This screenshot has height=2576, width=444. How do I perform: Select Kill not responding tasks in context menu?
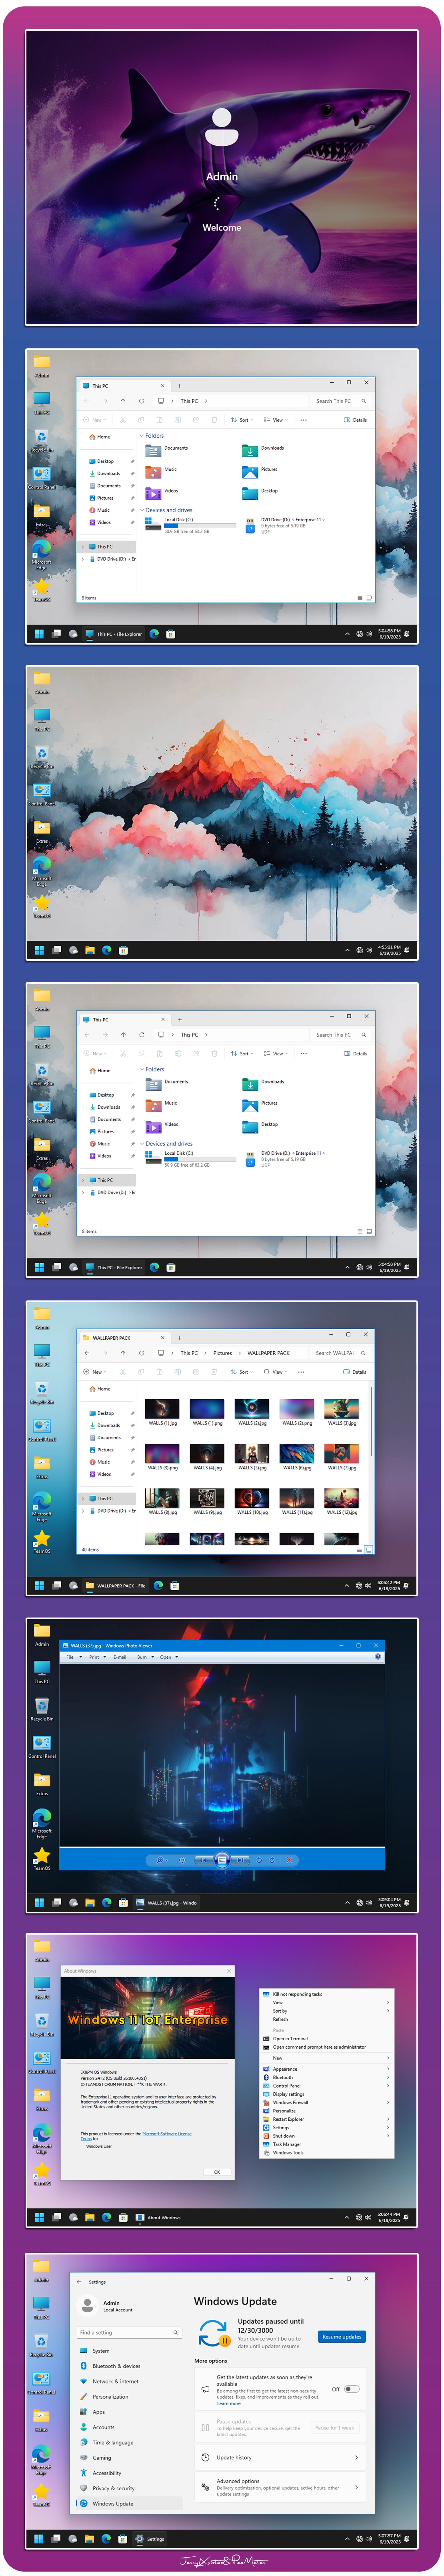327,1994
